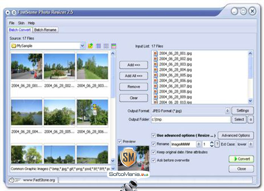Click the rename help question mark icon
Image resolution: width=264 pixels, height=191 pixels.
(217, 144)
